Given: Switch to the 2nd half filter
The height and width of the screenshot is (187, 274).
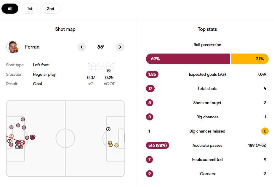Looking at the screenshot, I should coord(50,9).
